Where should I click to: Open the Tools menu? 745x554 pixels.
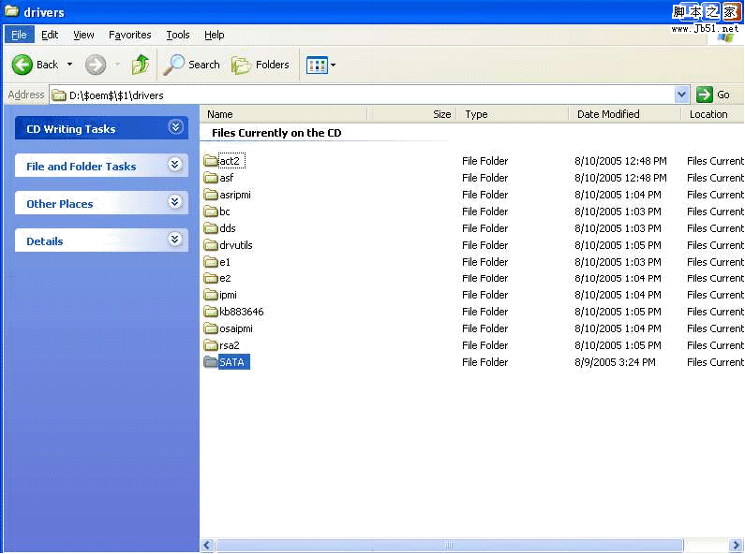[178, 35]
